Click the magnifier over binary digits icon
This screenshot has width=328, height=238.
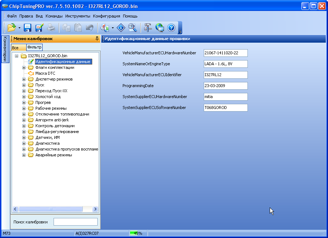point(133,28)
